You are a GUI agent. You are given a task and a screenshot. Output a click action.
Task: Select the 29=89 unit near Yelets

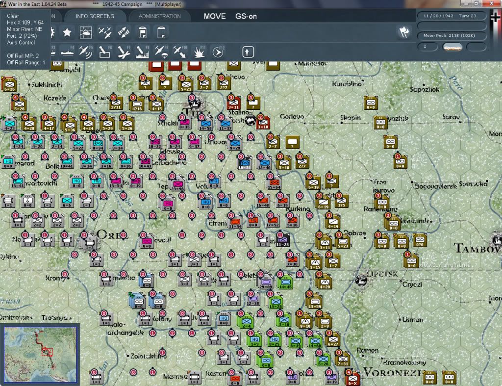pyautogui.click(x=266, y=282)
